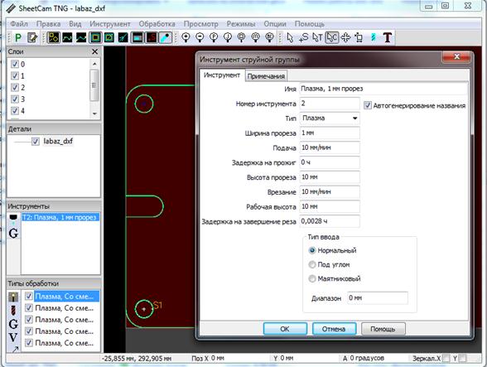Select T2: Плазма tool in list
The height and width of the screenshot is (367, 487).
coord(60,217)
